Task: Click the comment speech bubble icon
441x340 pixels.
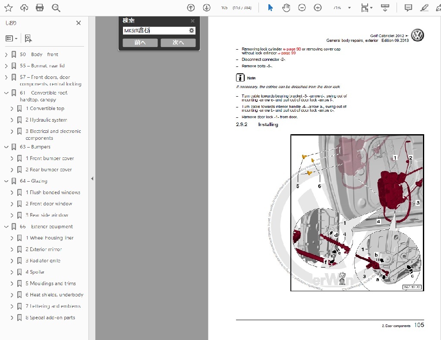Action: coord(408,8)
